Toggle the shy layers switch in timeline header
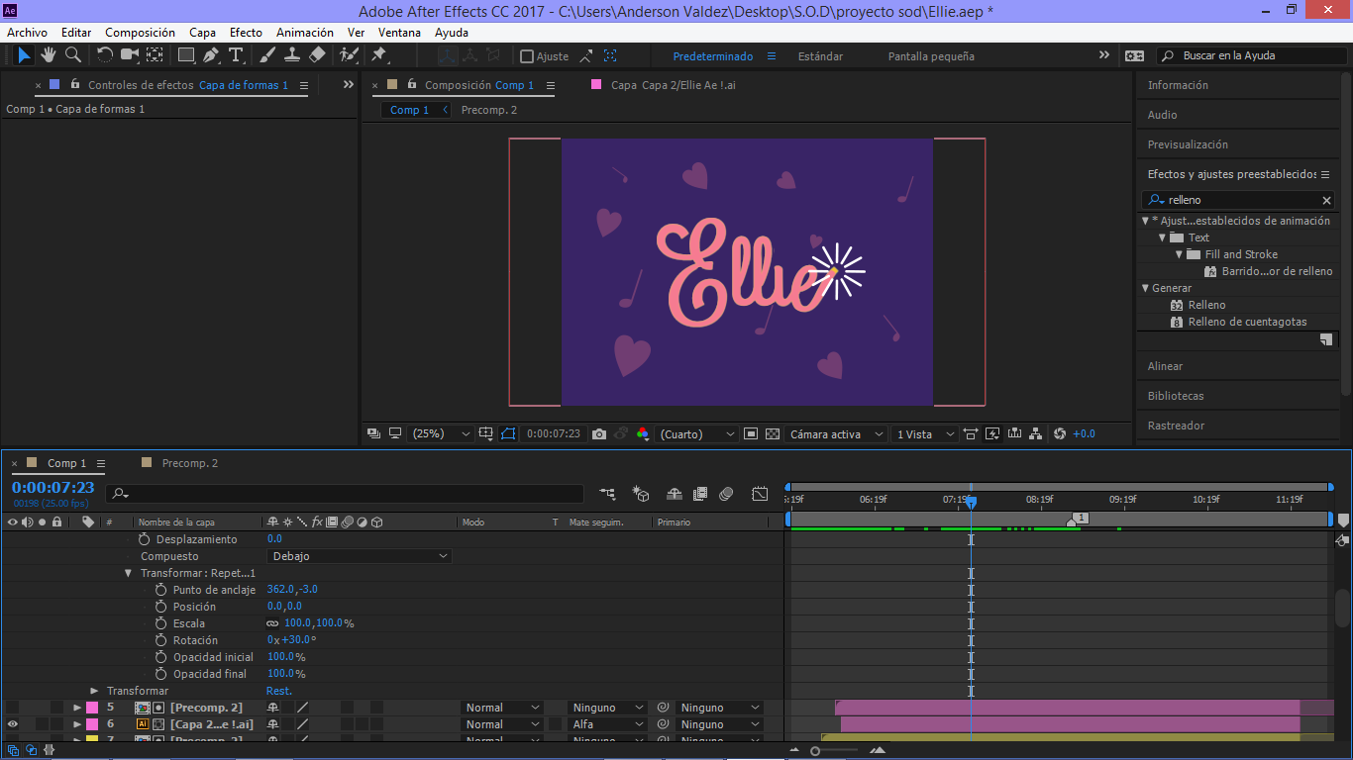The height and width of the screenshot is (760, 1353). click(x=674, y=493)
